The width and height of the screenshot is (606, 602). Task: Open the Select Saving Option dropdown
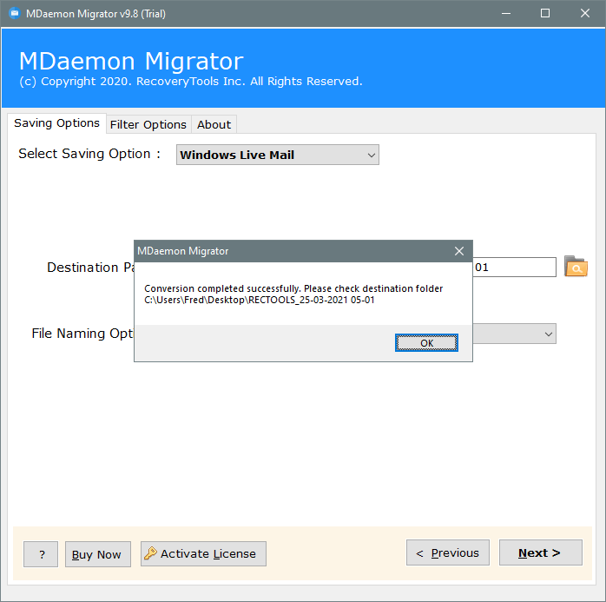click(x=278, y=155)
